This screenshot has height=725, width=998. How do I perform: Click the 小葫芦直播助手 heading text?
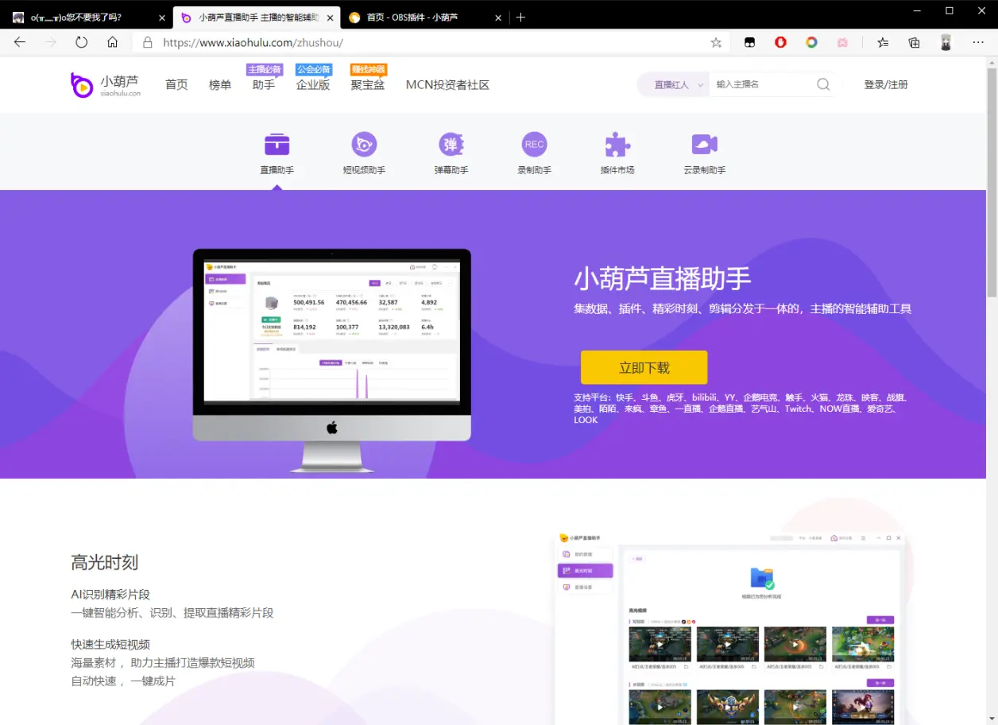[x=663, y=279]
